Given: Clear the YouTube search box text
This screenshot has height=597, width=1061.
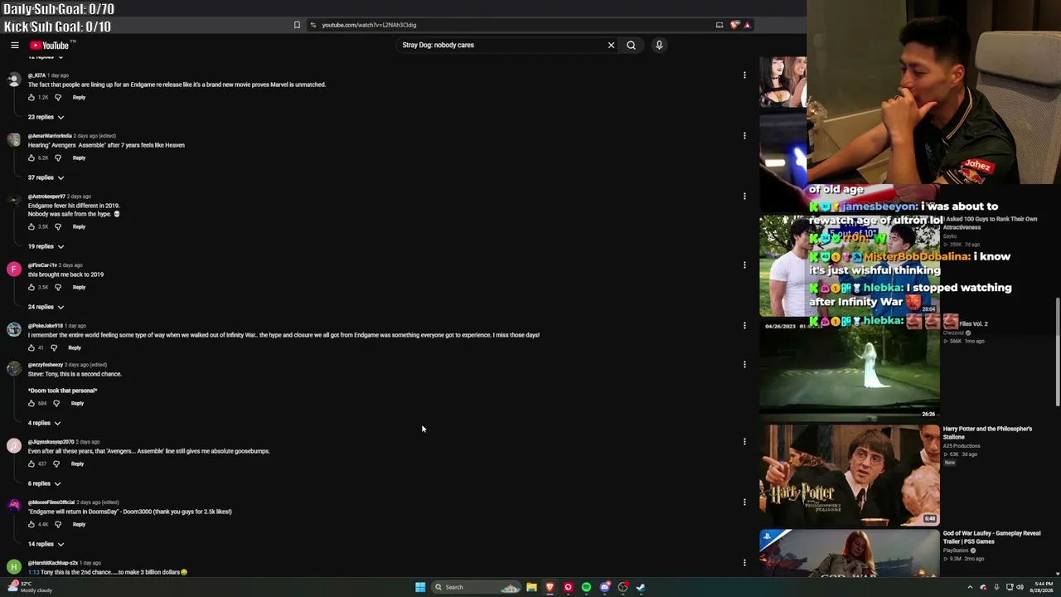Looking at the screenshot, I should pos(611,45).
